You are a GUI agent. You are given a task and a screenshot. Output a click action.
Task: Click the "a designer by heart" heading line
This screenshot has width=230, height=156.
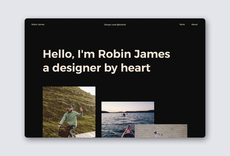tap(97, 68)
